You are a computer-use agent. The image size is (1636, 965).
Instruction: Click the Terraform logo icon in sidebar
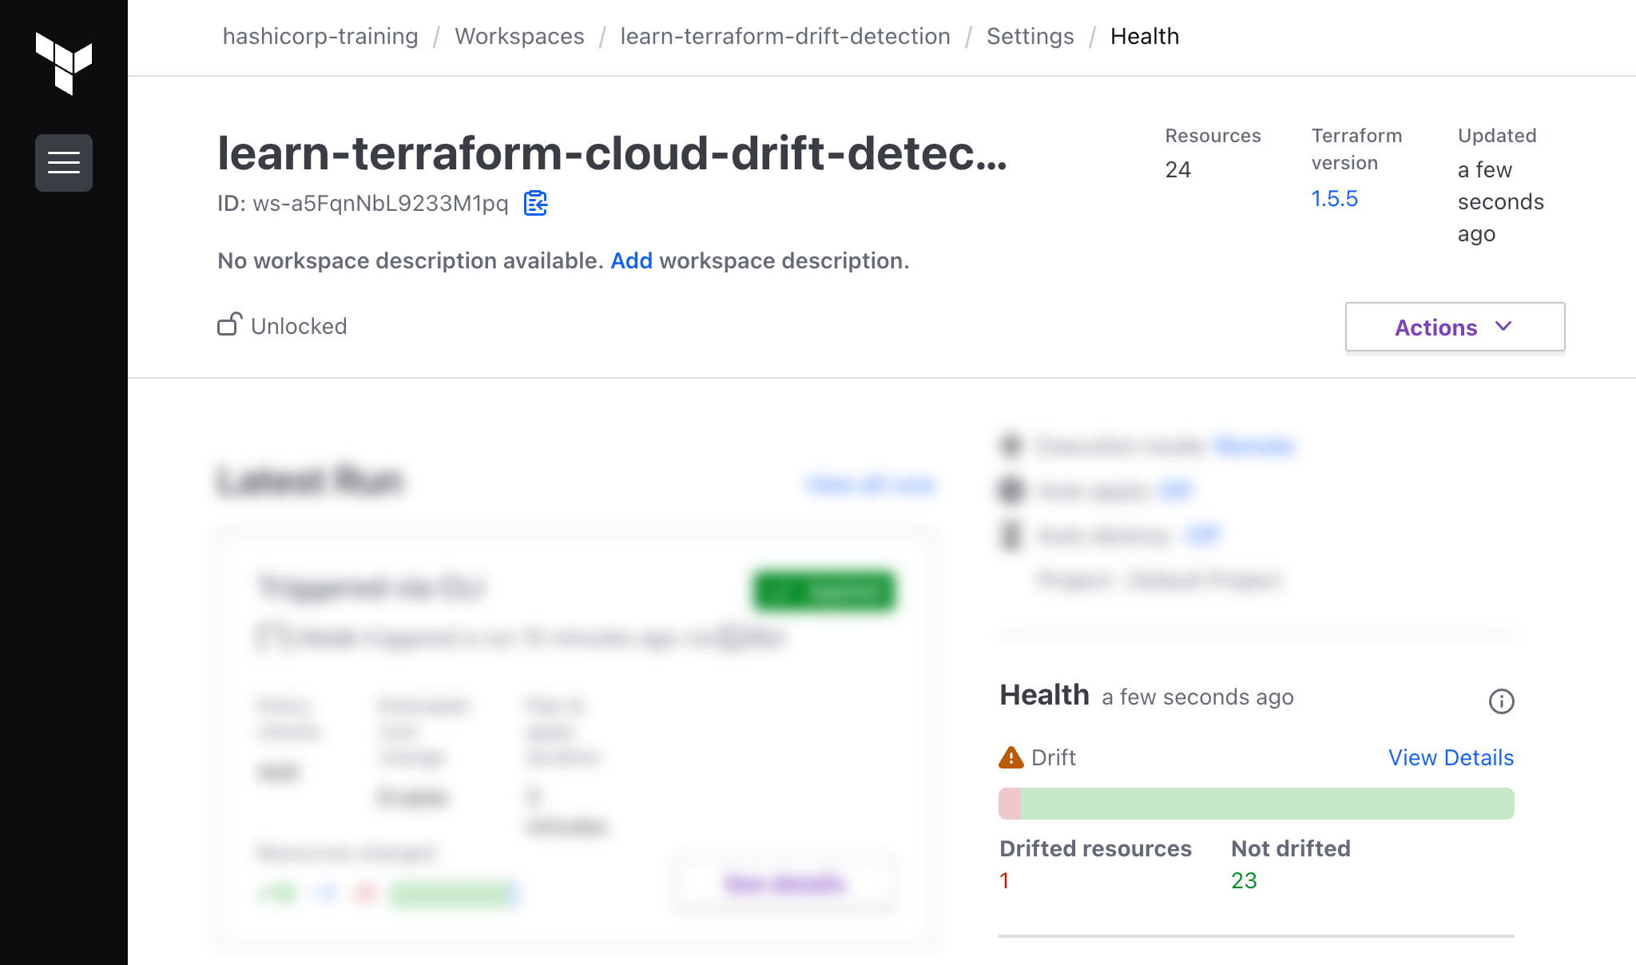click(63, 63)
